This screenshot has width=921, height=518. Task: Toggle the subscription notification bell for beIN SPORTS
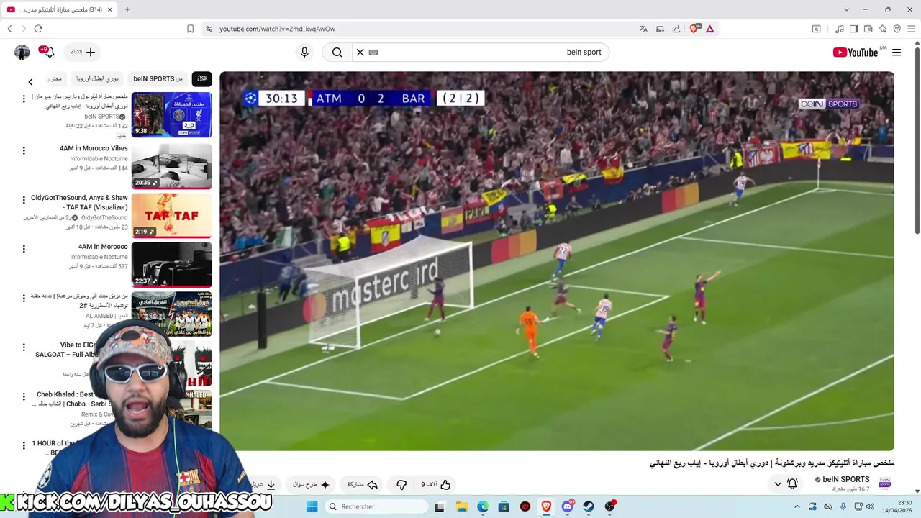(792, 484)
